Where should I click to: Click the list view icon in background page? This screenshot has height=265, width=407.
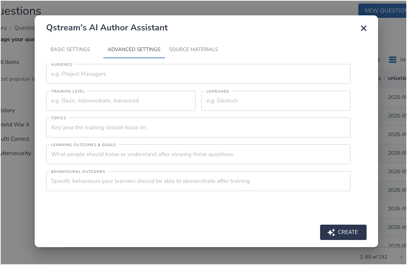[x=392, y=60]
